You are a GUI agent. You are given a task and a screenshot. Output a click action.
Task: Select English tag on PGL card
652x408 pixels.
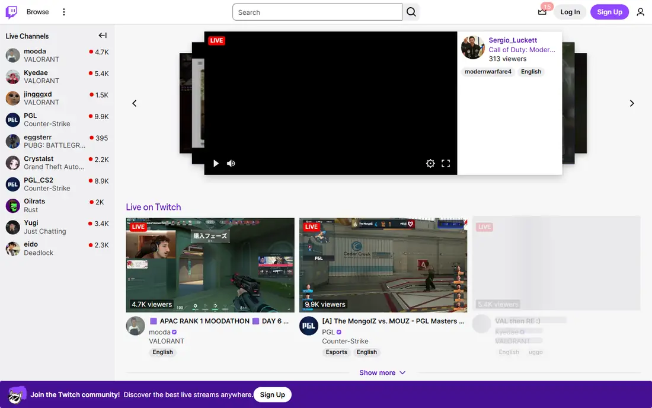(367, 352)
